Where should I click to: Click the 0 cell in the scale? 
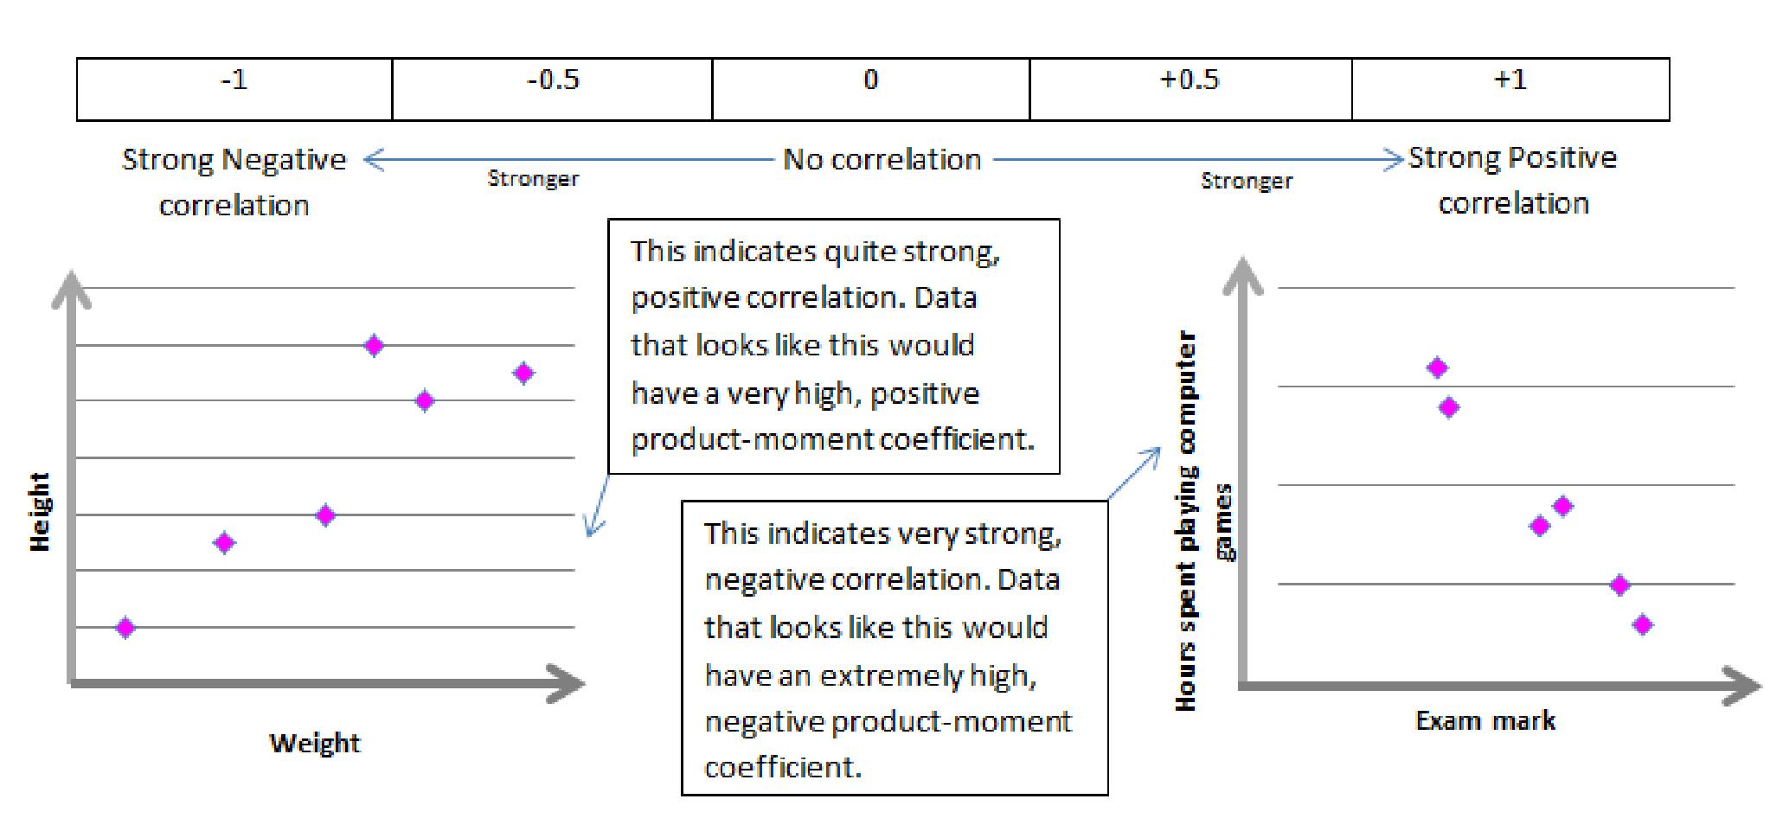(870, 89)
